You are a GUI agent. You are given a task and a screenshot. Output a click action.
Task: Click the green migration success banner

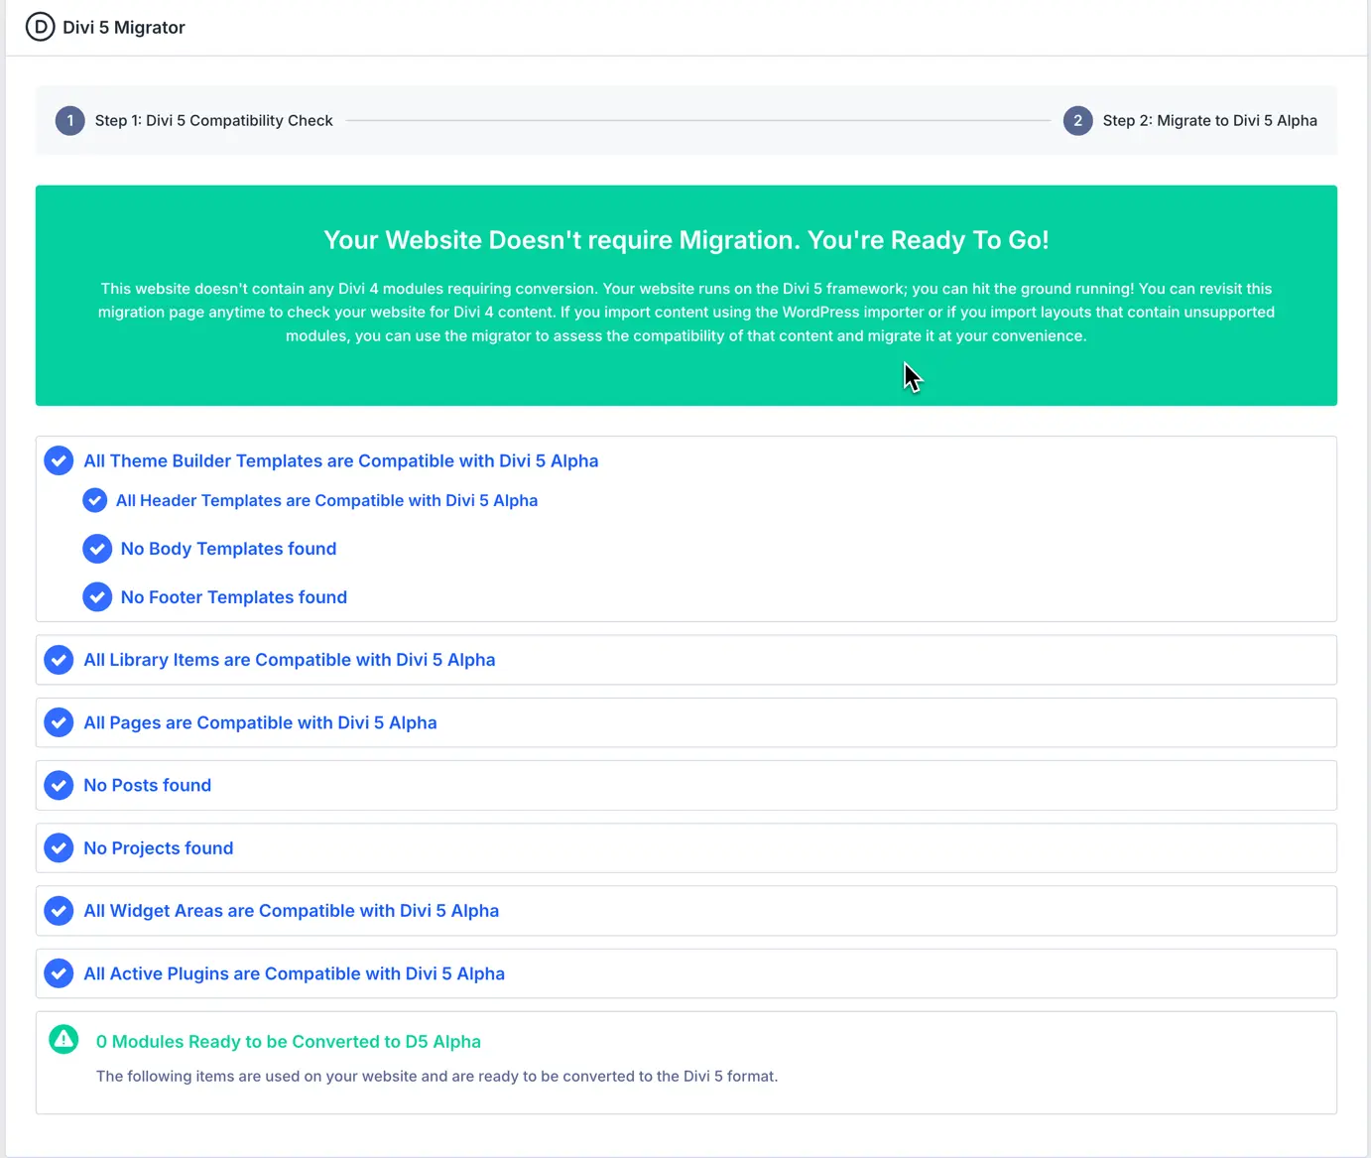(x=685, y=295)
